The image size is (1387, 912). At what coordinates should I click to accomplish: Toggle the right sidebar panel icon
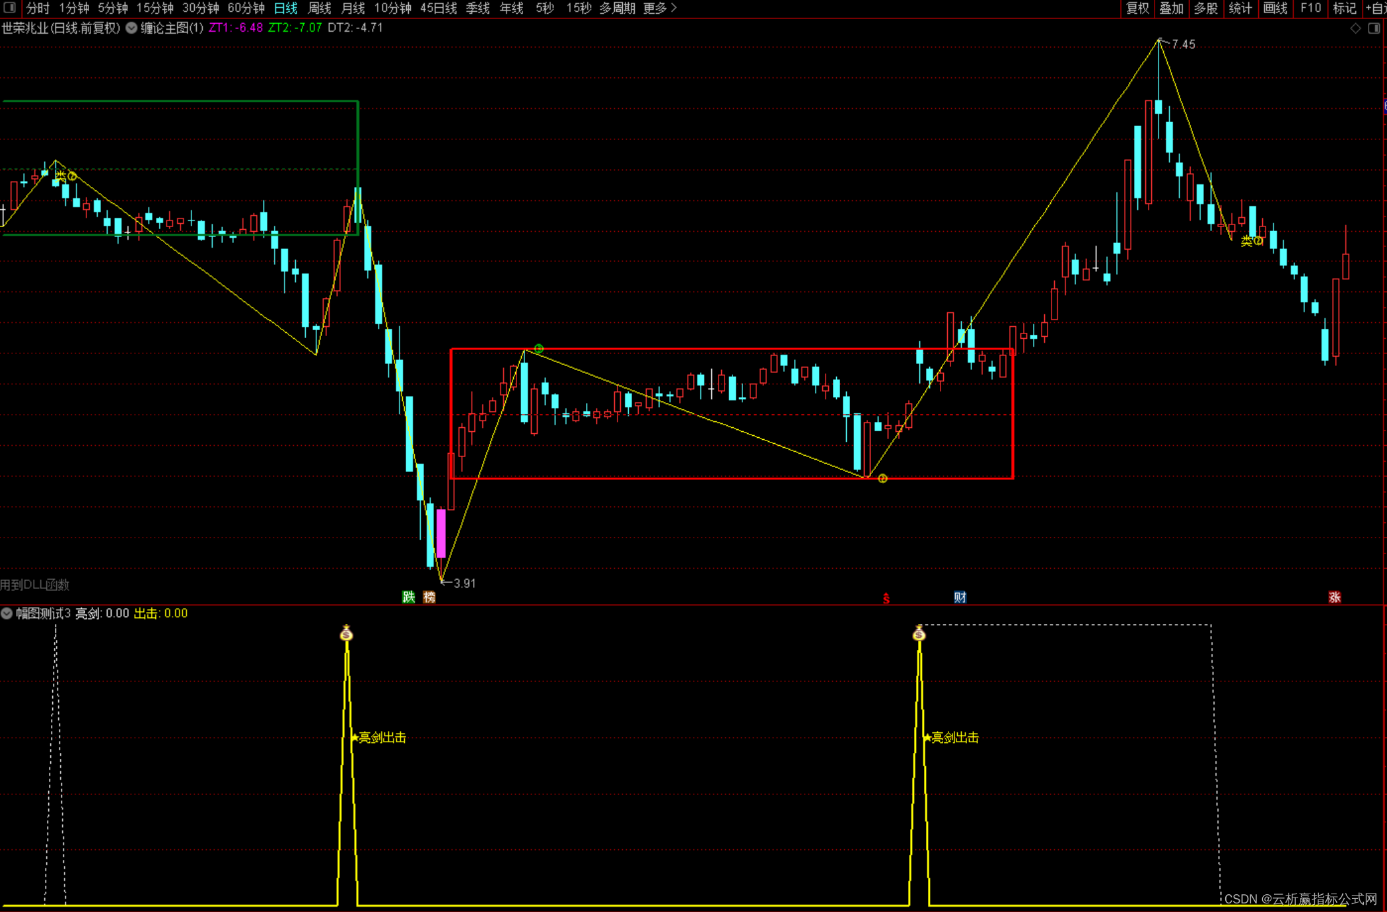1374,28
